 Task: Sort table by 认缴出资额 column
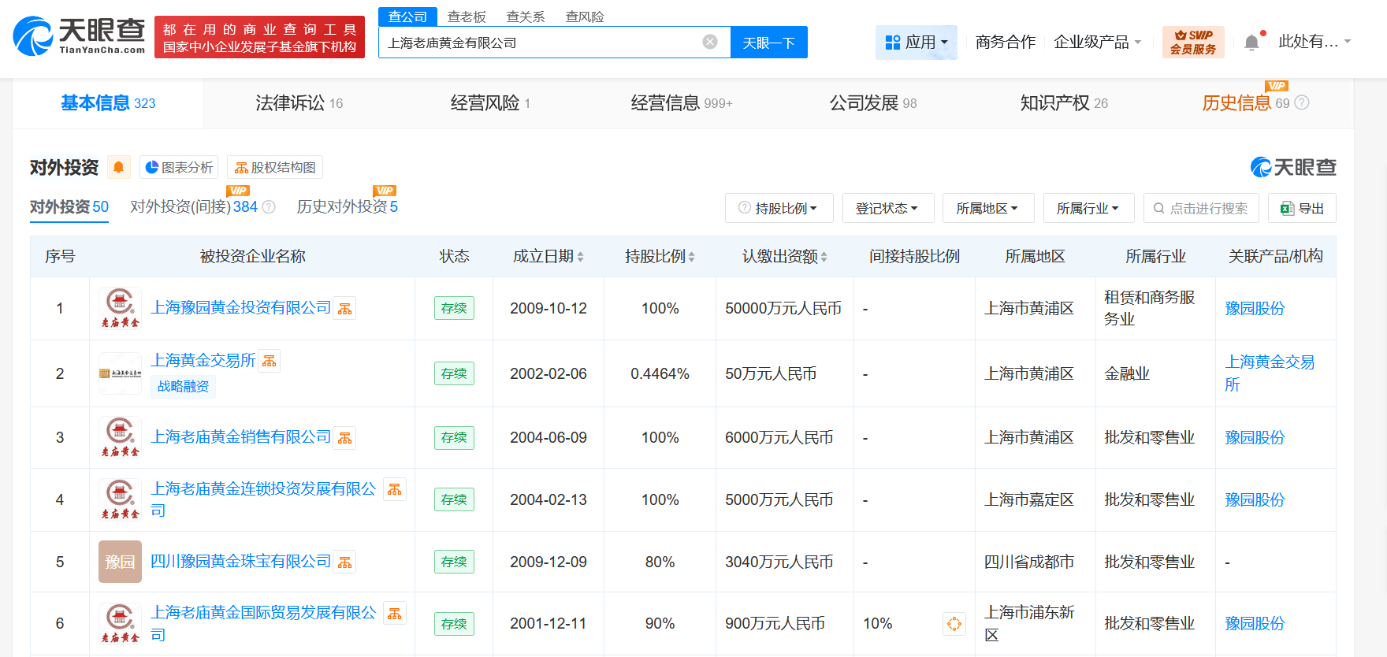[x=784, y=256]
